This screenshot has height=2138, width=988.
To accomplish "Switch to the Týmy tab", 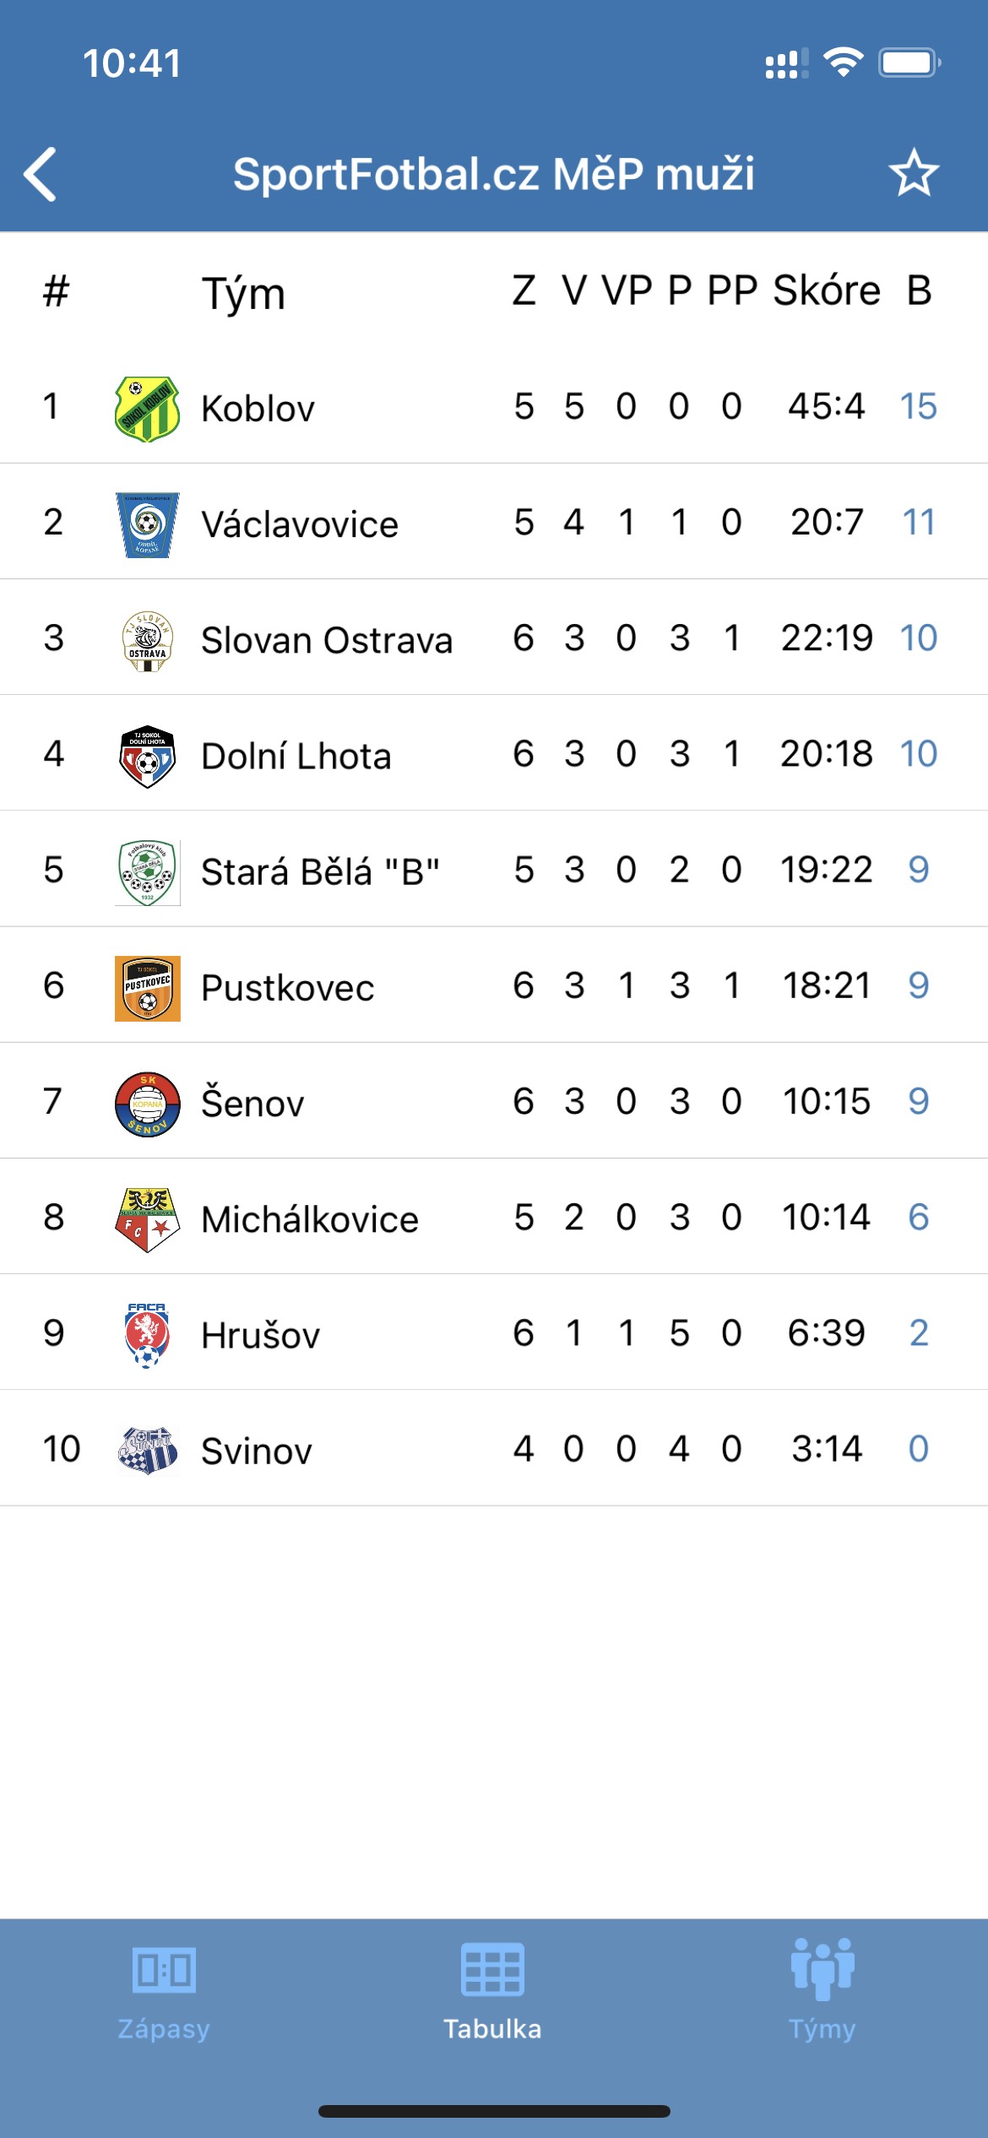I will tap(822, 1991).
